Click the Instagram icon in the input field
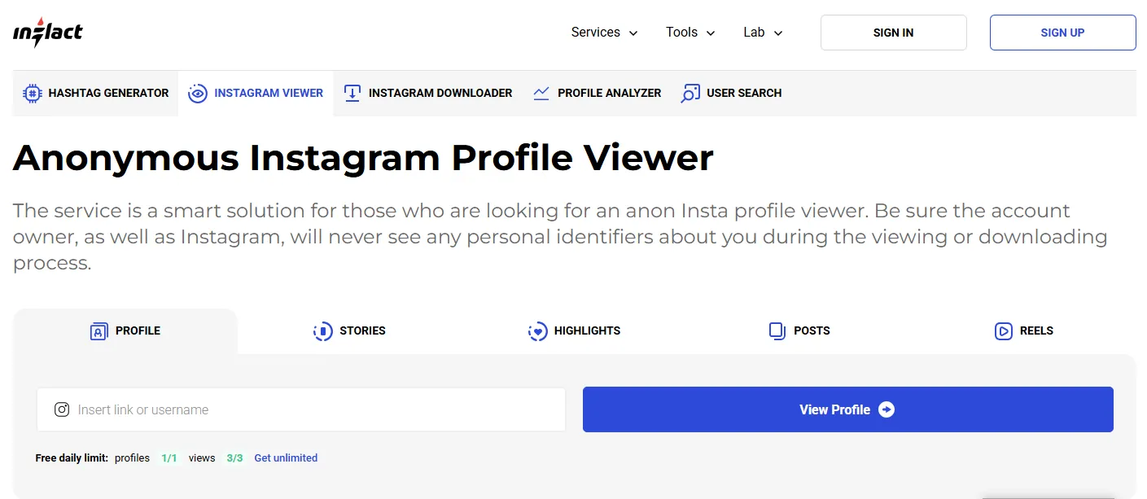The height and width of the screenshot is (499, 1147). (62, 409)
